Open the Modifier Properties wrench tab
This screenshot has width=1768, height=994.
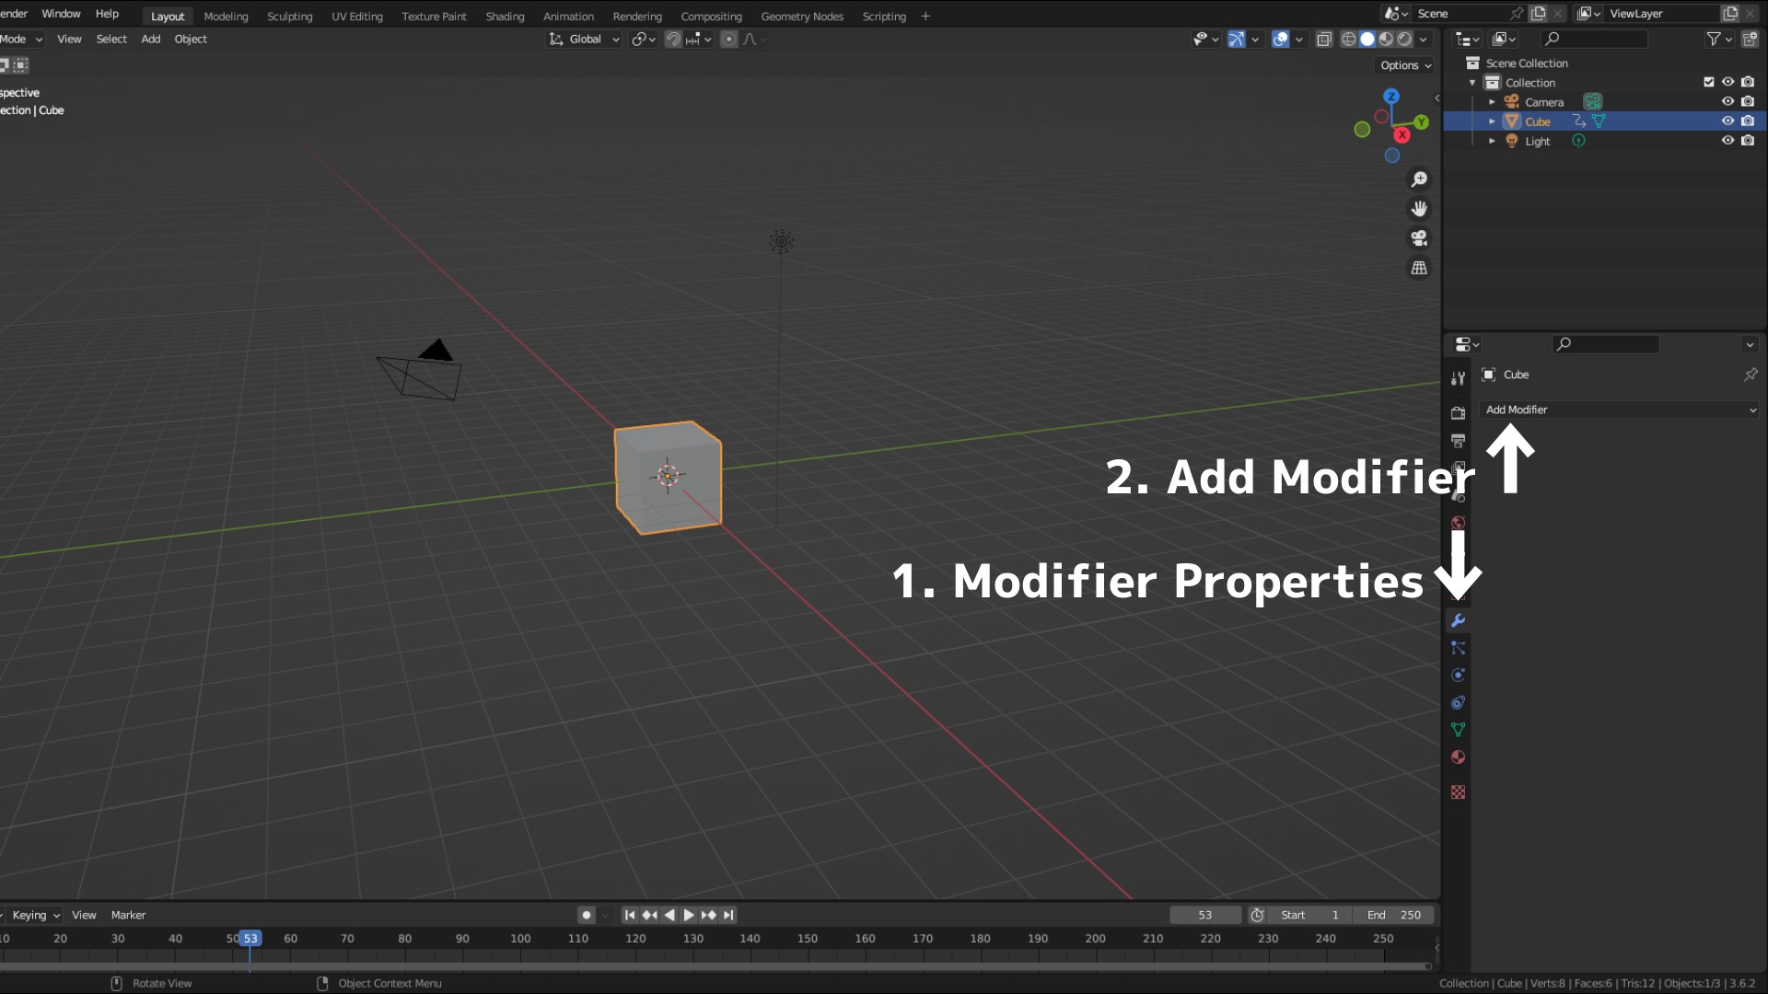[1458, 620]
